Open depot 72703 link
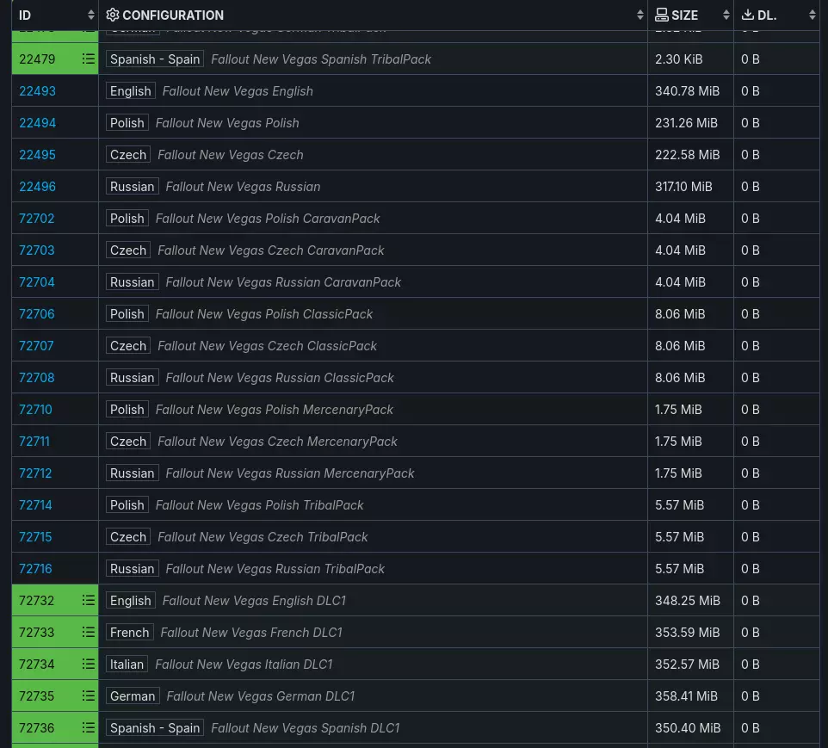The image size is (828, 748). click(36, 250)
